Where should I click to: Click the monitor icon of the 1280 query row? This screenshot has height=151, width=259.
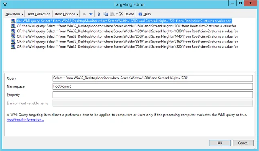click(x=13, y=21)
